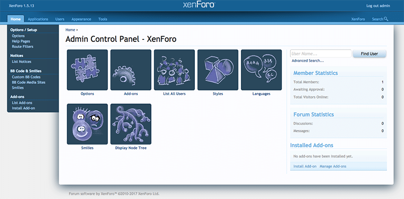Open Smilies in the left sidebar
Image resolution: width=404 pixels, height=199 pixels.
pos(18,88)
